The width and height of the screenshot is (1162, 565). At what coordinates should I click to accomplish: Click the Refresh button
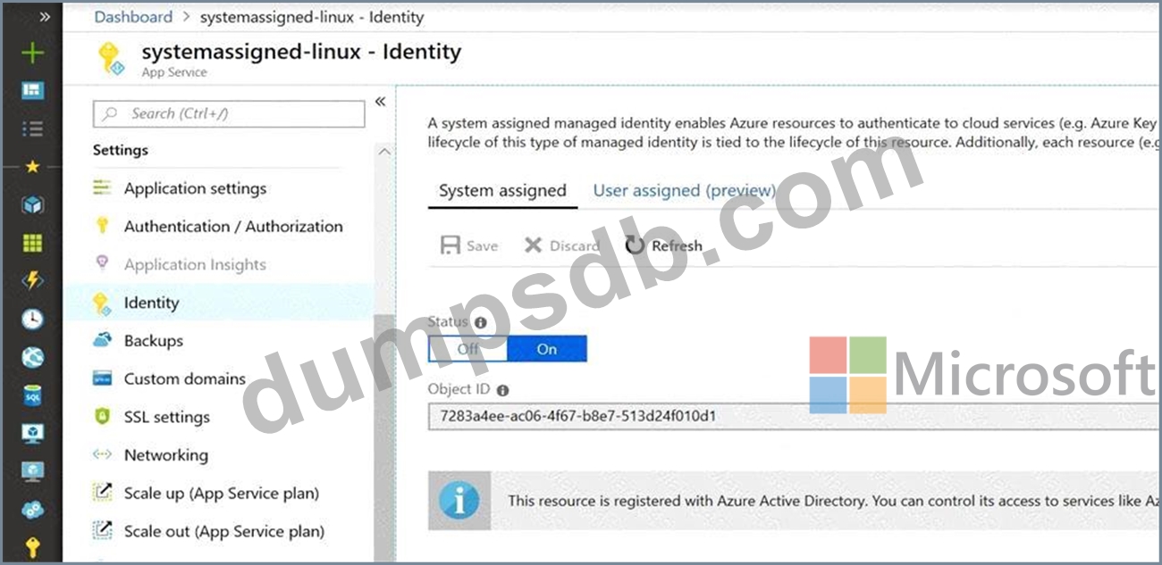[664, 245]
